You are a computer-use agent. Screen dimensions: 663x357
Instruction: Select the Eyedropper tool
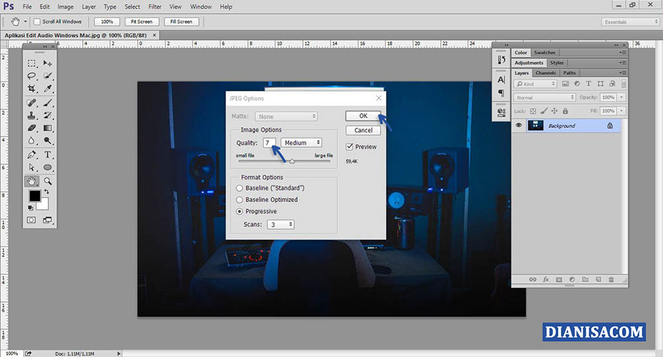[x=48, y=89]
